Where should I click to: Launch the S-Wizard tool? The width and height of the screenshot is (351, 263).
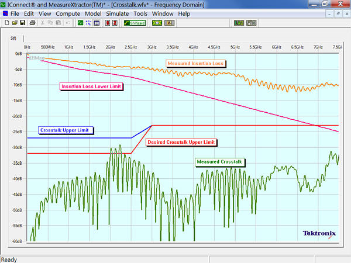(135, 23)
